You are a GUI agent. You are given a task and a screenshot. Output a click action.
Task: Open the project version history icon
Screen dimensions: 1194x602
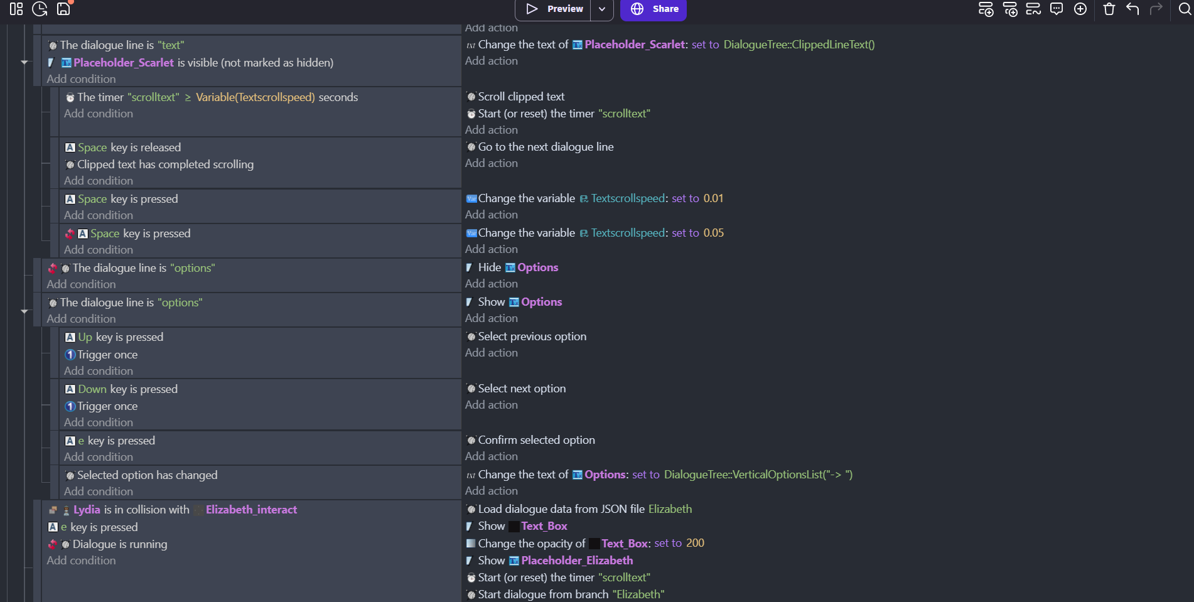tap(40, 9)
